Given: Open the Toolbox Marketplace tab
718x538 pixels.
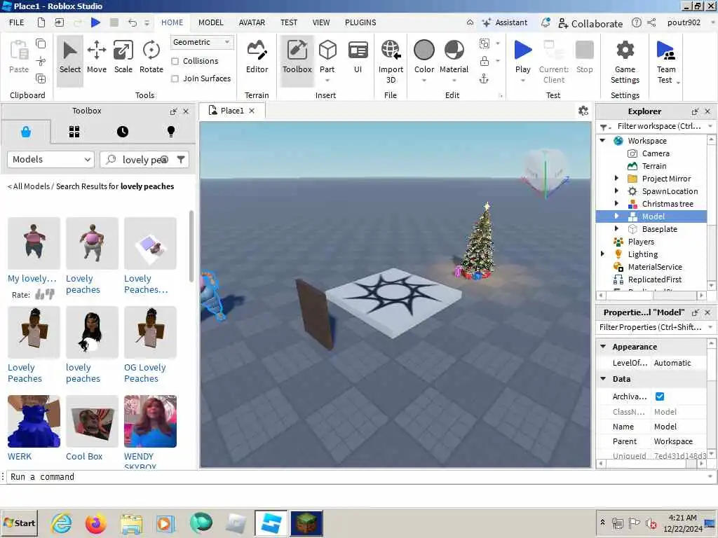Looking at the screenshot, I should pyautogui.click(x=26, y=132).
